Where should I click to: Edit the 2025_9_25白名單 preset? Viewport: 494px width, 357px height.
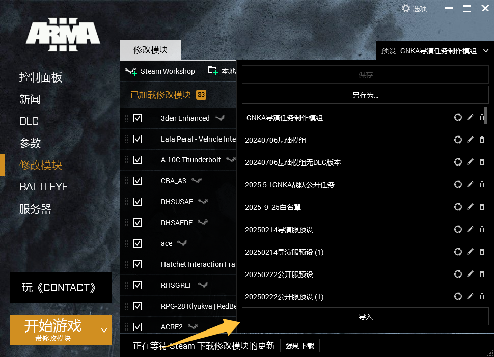tap(470, 207)
